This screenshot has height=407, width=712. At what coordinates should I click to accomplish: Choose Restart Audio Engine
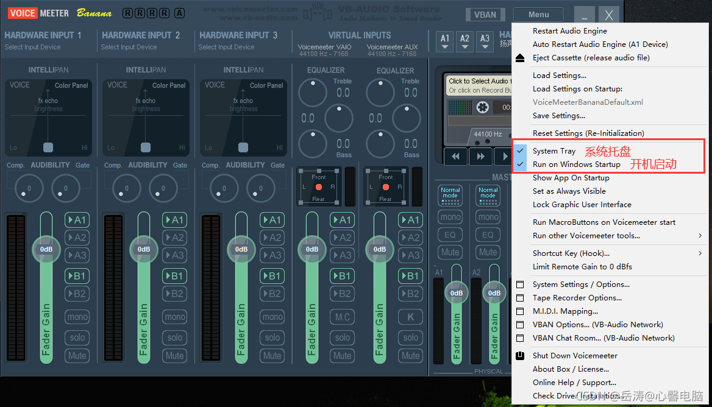click(x=570, y=31)
